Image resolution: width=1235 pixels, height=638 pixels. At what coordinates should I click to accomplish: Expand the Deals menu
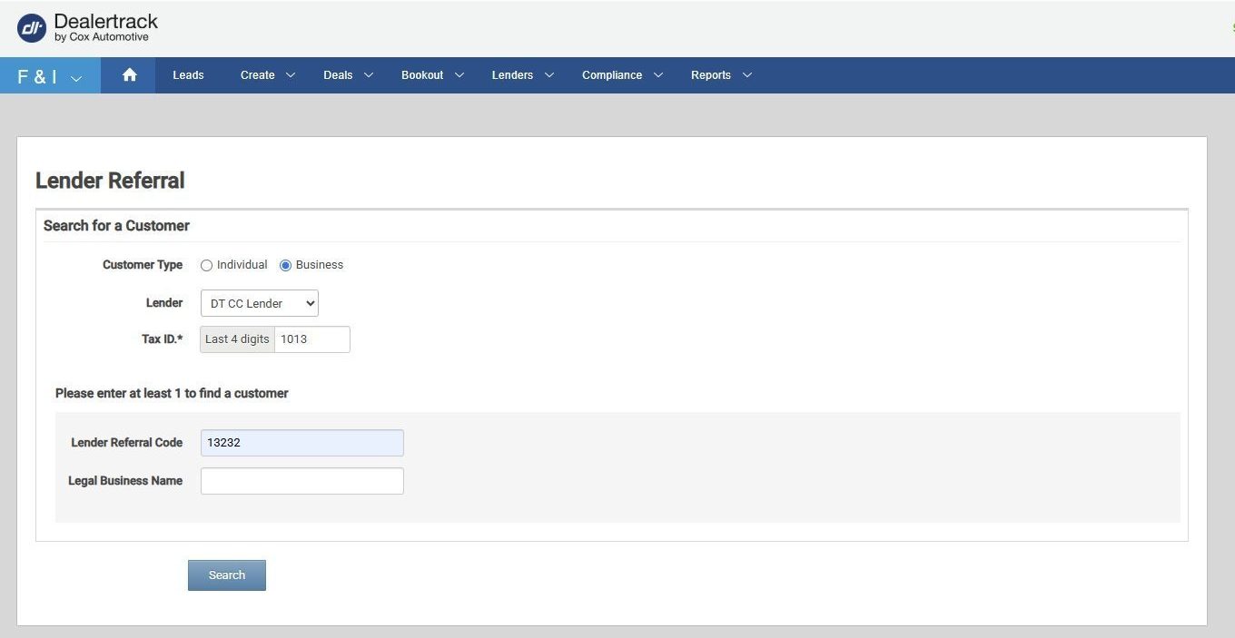[x=347, y=75]
